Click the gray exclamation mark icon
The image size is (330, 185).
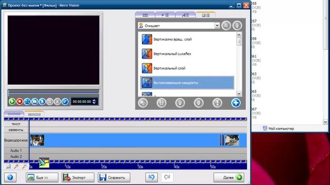[x=217, y=103]
